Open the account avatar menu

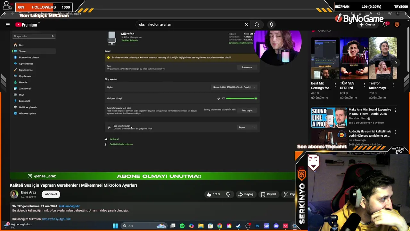click(397, 24)
